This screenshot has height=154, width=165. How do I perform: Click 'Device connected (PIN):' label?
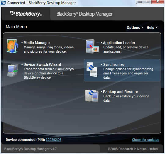pos(25,140)
